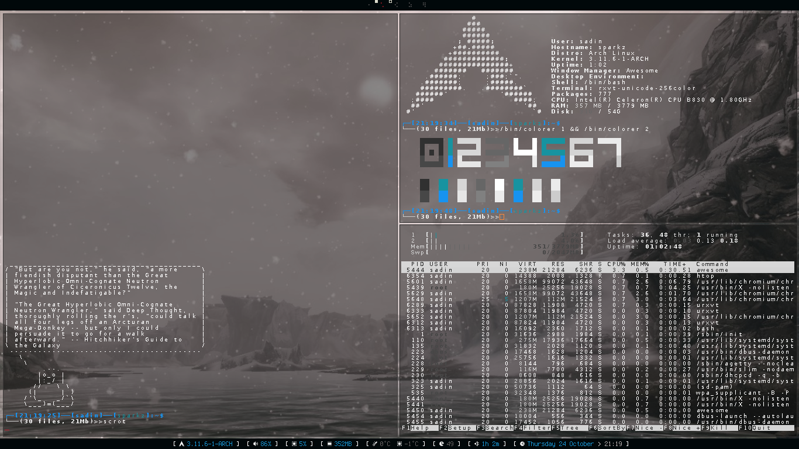Viewport: 799px width, 449px height.
Task: Open F6 SortBy in htop
Action: pyautogui.click(x=607, y=428)
